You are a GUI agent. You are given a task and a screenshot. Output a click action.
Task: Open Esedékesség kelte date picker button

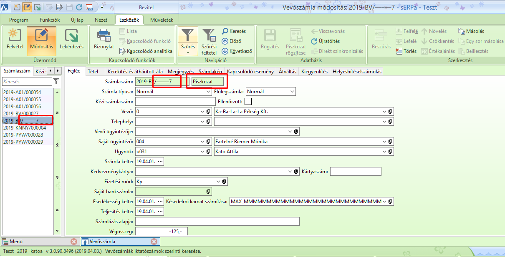pos(160,202)
